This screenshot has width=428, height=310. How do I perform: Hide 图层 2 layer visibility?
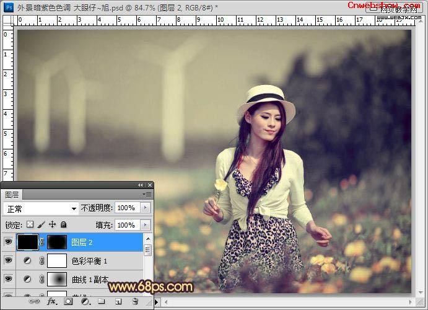point(8,242)
